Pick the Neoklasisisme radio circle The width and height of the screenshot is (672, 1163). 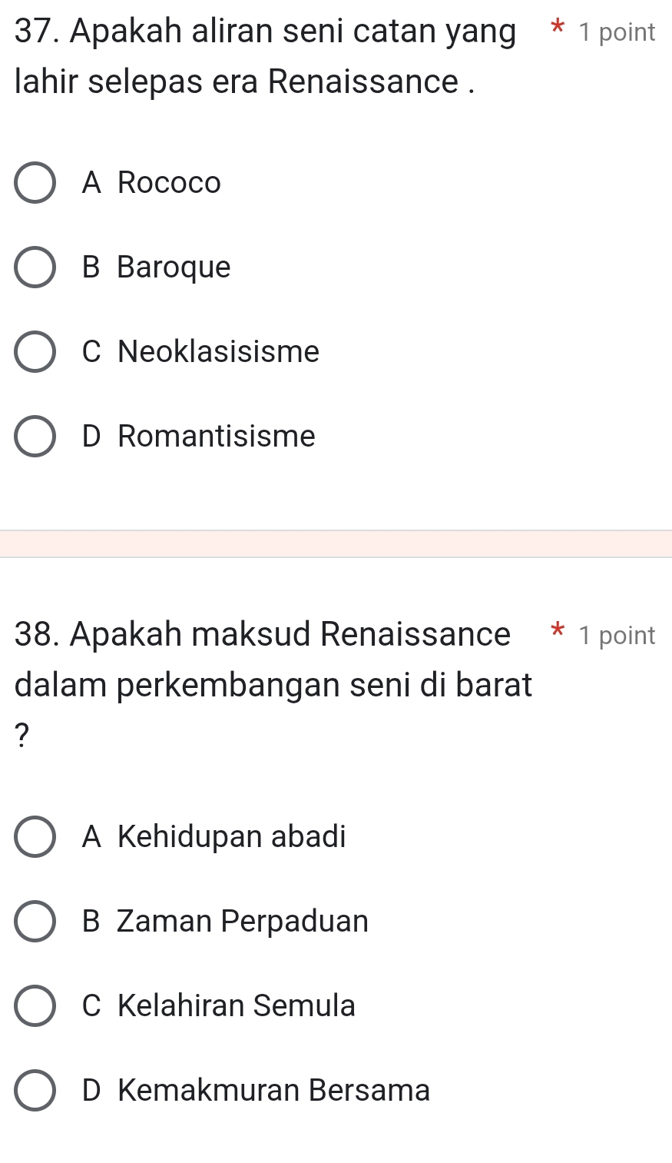coord(35,352)
